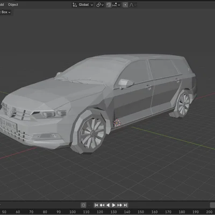The height and width of the screenshot is (215, 215).
Task: Open the Add menu at top left
Action: (2, 5)
